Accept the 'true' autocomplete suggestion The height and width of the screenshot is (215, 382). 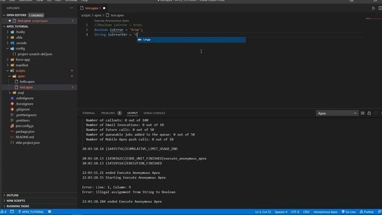[191, 40]
